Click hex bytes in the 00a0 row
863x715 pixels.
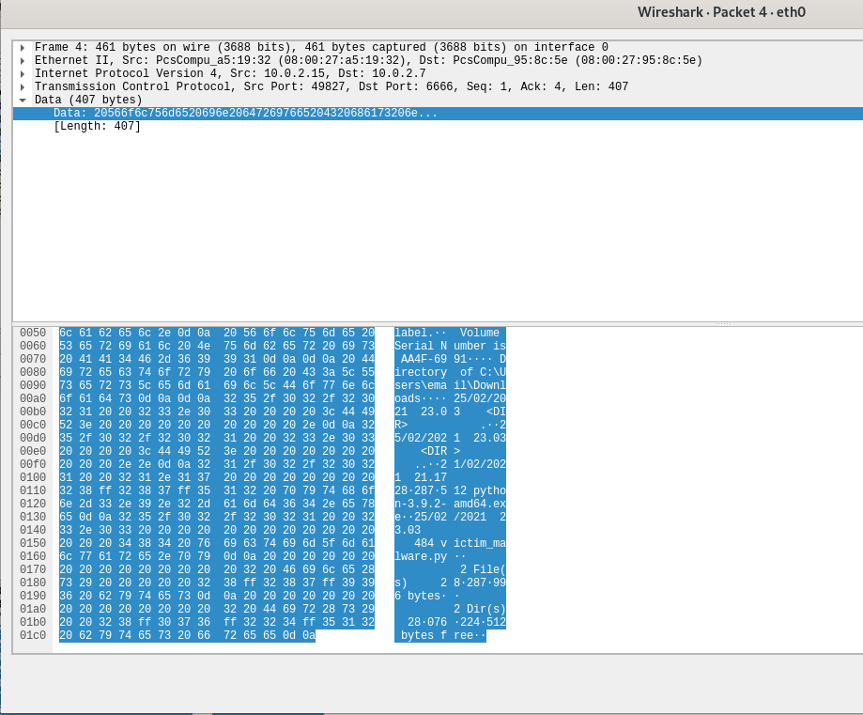[x=217, y=399]
